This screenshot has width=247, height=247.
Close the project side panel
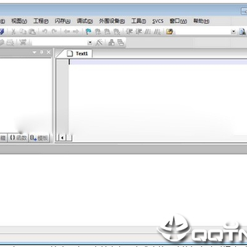point(49,52)
